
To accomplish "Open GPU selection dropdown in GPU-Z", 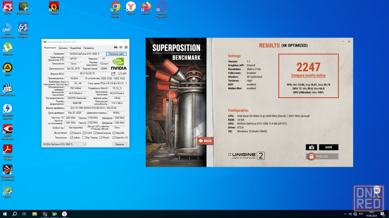I will tap(64, 144).
